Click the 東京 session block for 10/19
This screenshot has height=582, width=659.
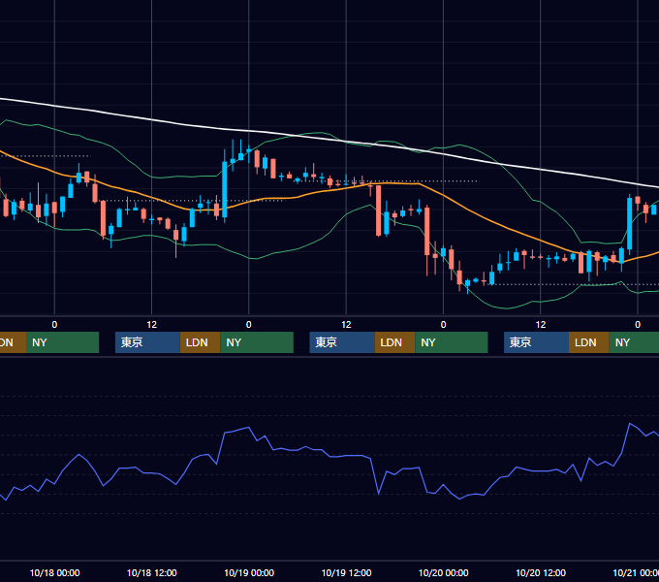click(342, 342)
